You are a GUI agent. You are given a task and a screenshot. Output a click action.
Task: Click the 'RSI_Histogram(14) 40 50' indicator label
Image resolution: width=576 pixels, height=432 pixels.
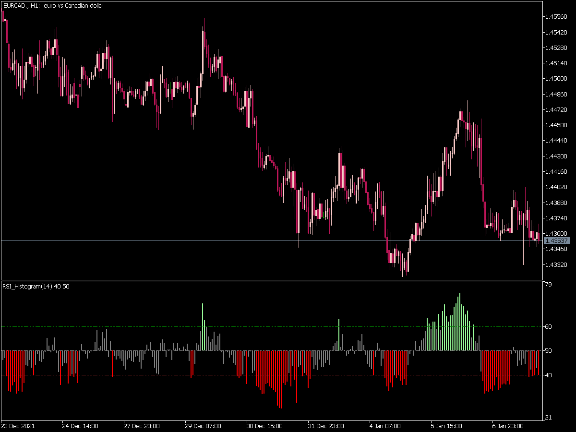pos(36,287)
